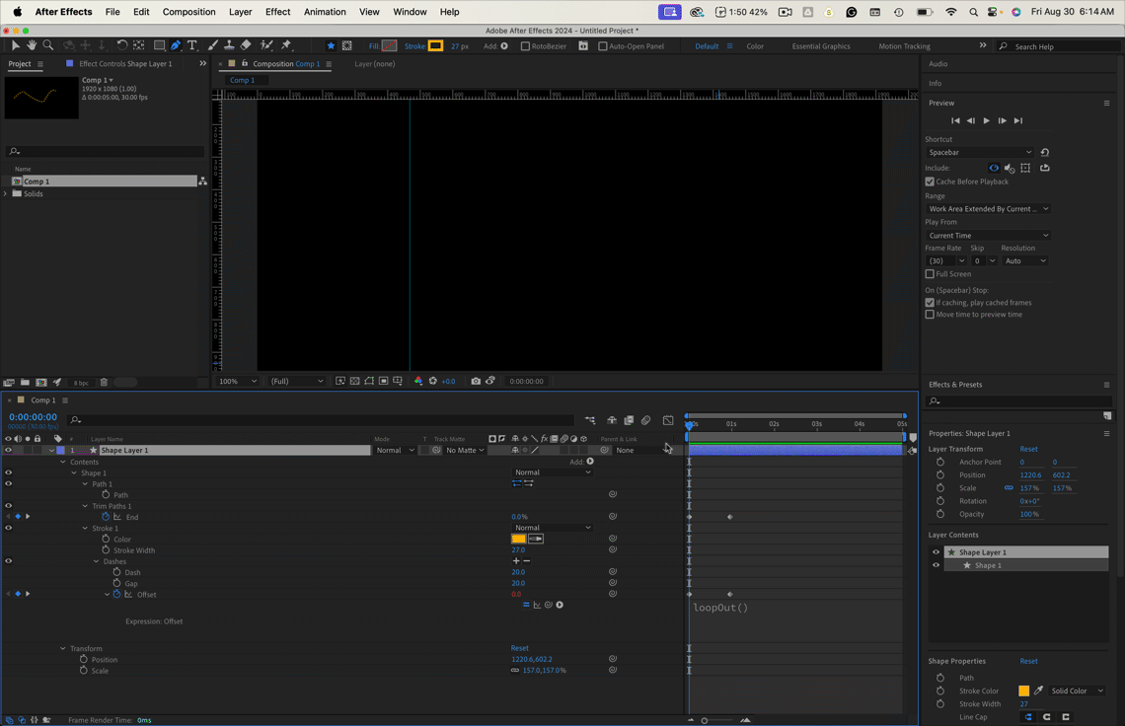This screenshot has width=1125, height=726.
Task: Open the Range Work Area dropdown
Action: click(988, 209)
